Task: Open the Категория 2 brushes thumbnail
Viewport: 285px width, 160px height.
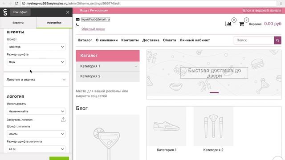Action: (213, 126)
